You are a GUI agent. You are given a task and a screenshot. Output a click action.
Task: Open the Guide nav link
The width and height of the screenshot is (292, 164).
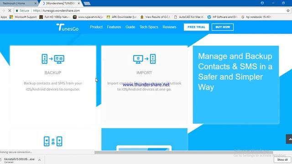click(x=130, y=27)
